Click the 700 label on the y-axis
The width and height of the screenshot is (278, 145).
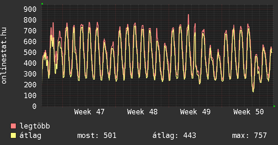[x=29, y=31]
